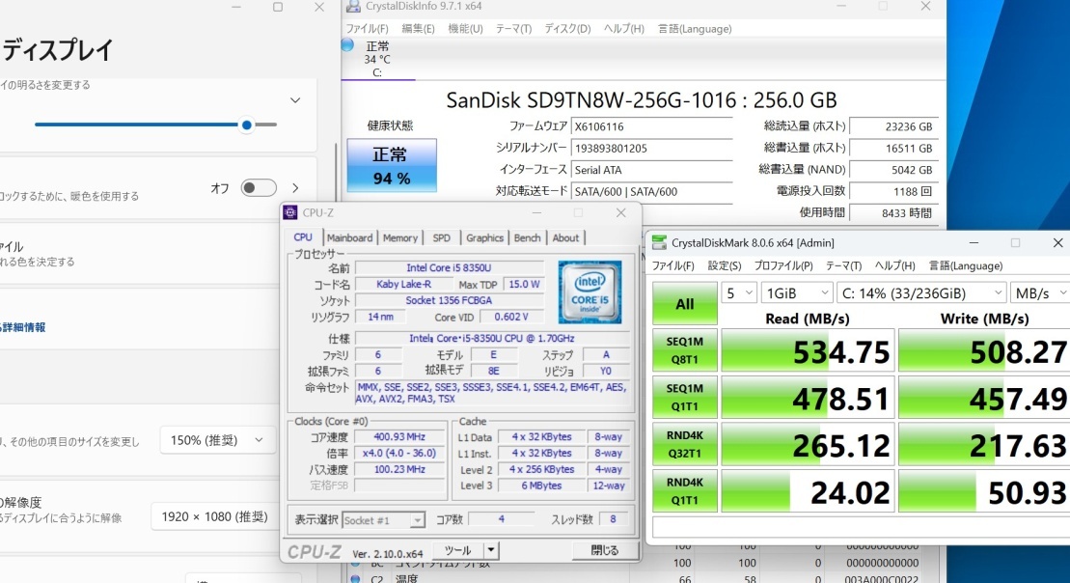Expand the brightness section chevron

coord(295,99)
